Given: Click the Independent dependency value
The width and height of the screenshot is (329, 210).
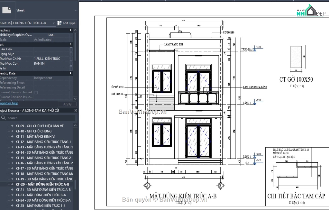Looking at the screenshot, I should (x=43, y=78).
